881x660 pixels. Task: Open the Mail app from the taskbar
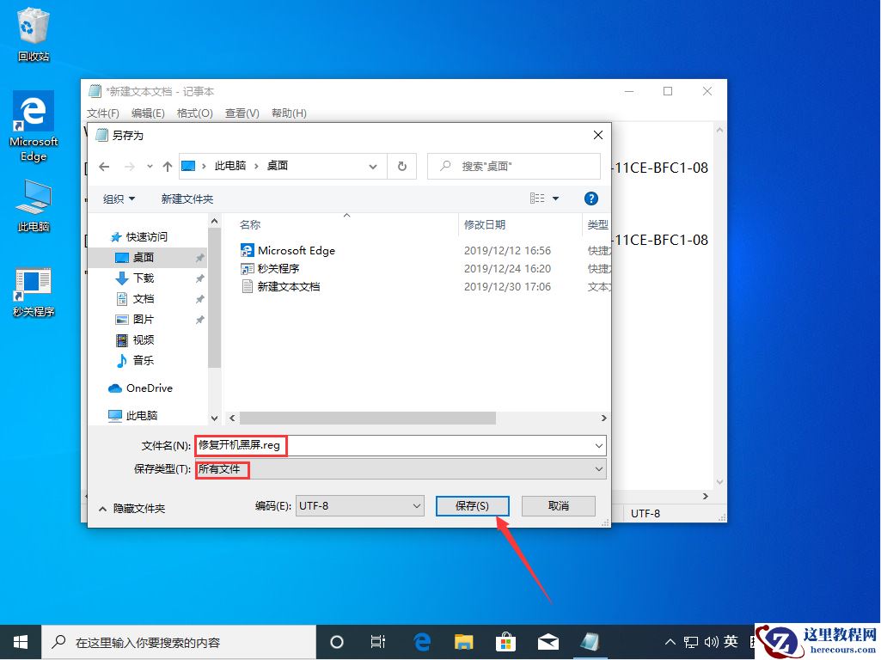tap(548, 641)
